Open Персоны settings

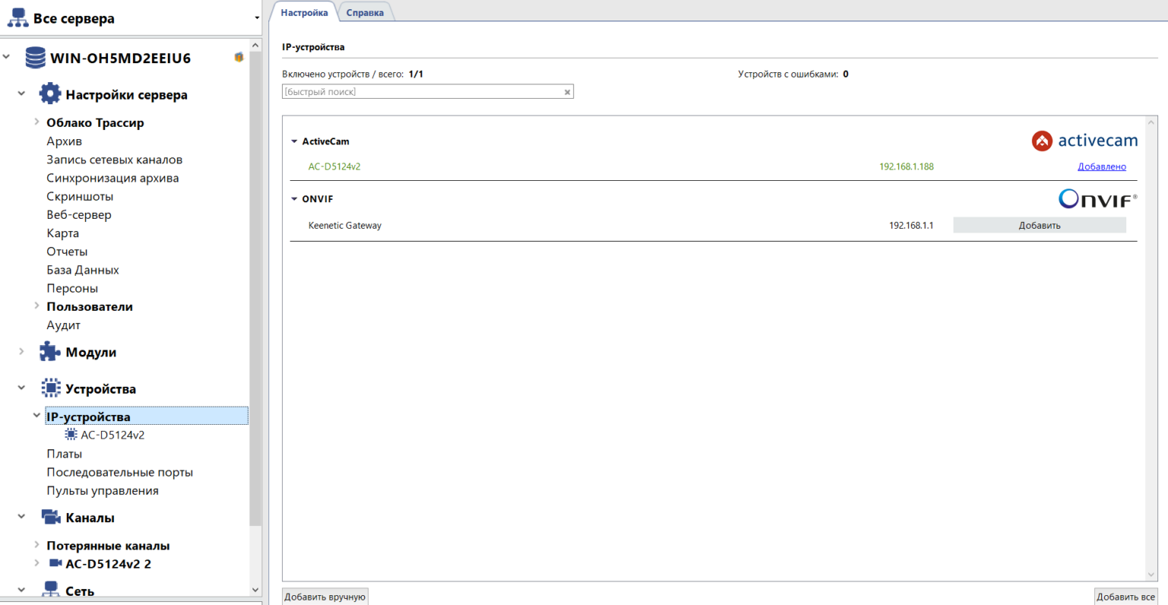tap(72, 288)
